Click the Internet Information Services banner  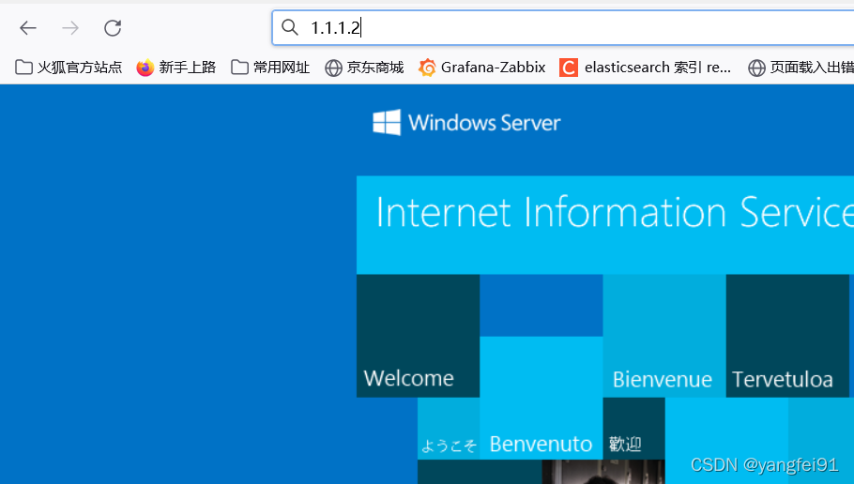[605, 225]
